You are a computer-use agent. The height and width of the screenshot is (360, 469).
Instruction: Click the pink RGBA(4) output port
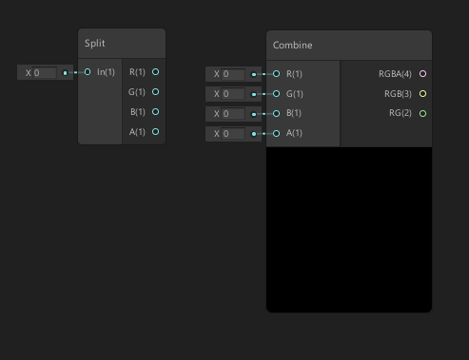tap(422, 74)
